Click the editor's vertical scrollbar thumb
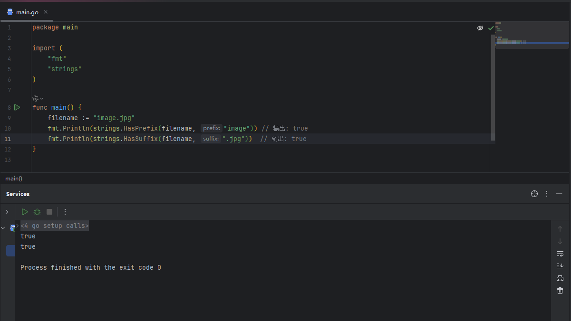 pos(493,85)
